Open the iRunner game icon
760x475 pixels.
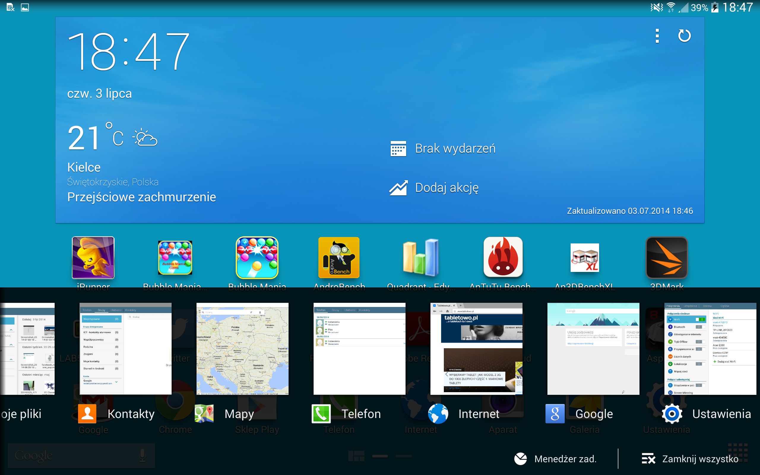coord(93,258)
